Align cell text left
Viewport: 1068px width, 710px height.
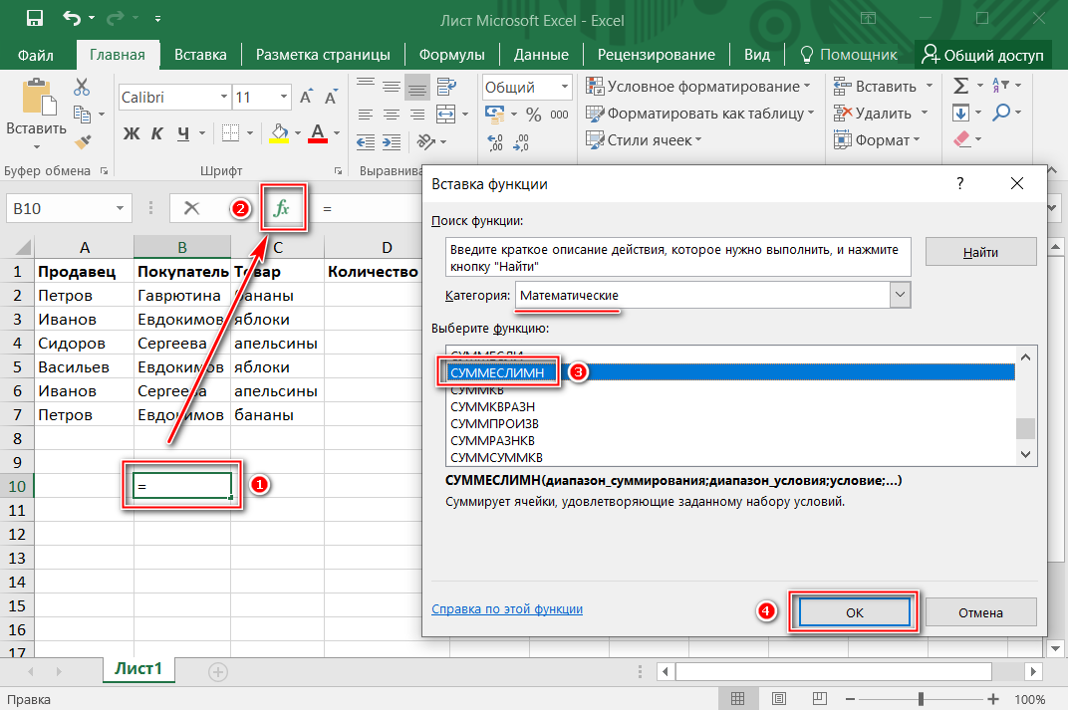coord(366,115)
